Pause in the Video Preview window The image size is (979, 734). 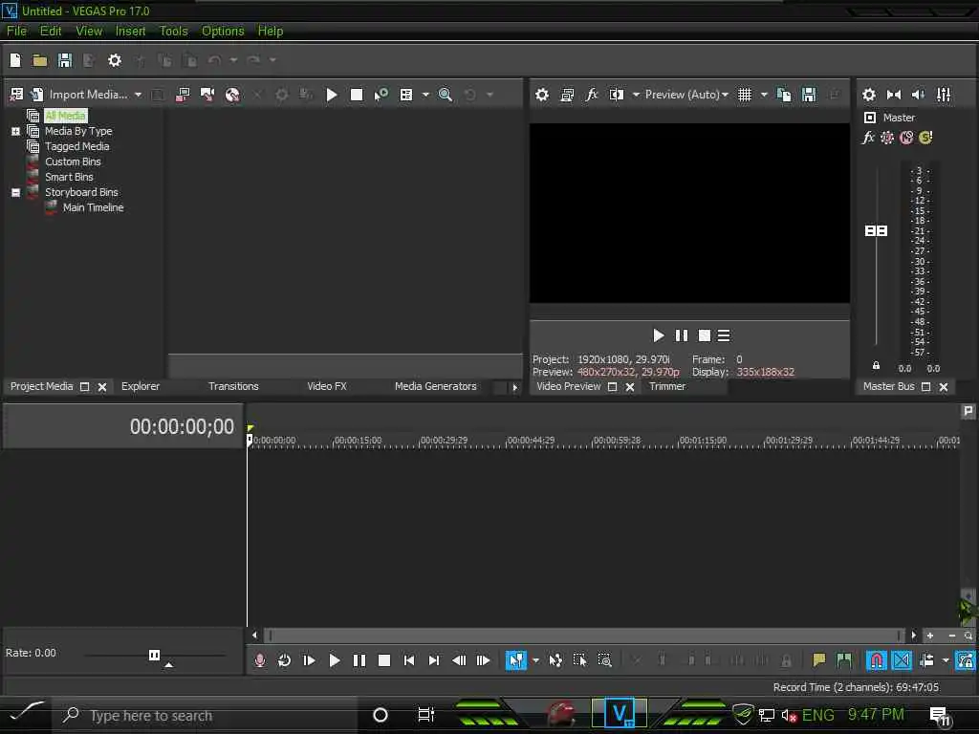(681, 335)
